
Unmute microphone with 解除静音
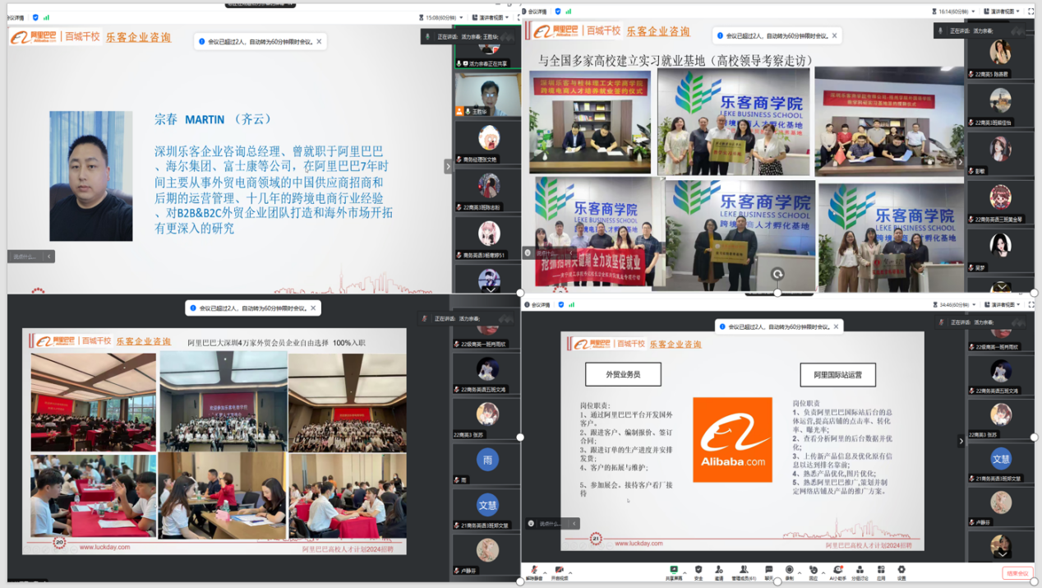tap(534, 571)
